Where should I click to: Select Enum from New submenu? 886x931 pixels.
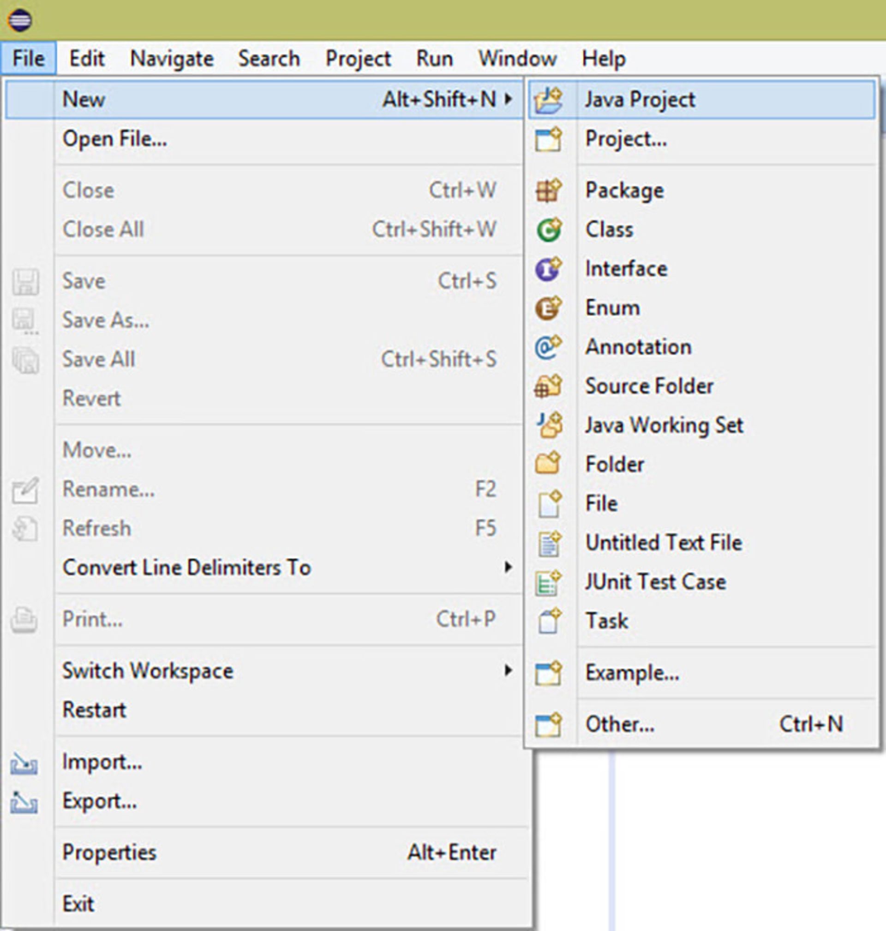click(701, 308)
